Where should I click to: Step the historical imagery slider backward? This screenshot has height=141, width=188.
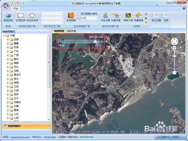(x=59, y=41)
